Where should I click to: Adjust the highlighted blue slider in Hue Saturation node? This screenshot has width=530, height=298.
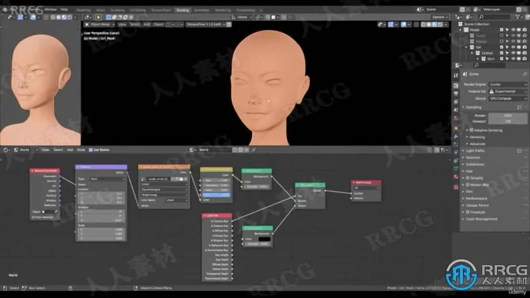(216, 195)
